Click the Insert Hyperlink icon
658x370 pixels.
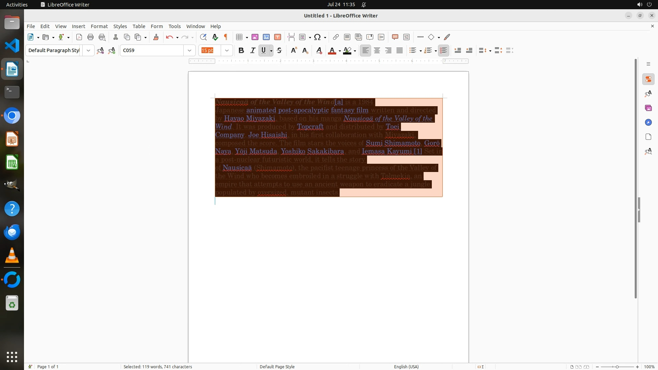tap(336, 37)
